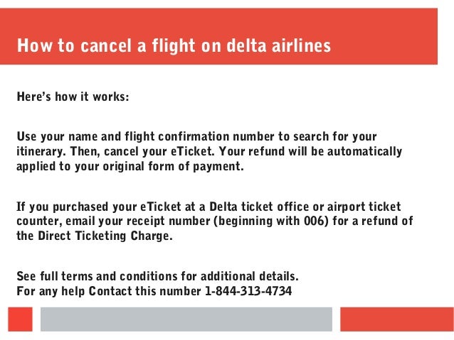Click the red rectangle at bottom right
454x340 pixels.
point(397,319)
